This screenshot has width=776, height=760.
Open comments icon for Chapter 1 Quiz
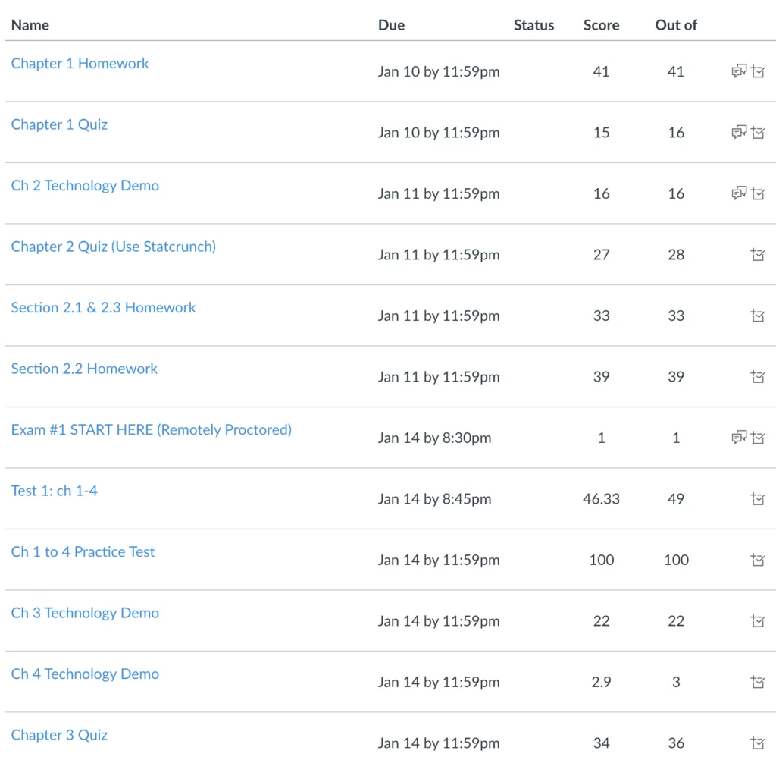tap(739, 132)
